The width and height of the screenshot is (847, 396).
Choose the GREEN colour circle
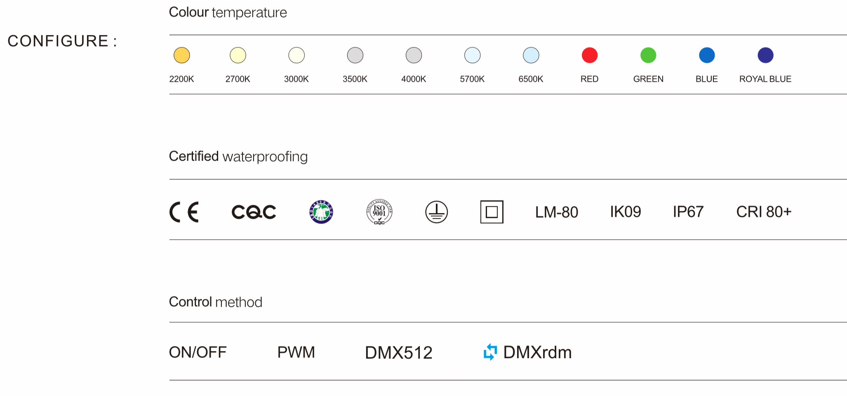point(648,55)
